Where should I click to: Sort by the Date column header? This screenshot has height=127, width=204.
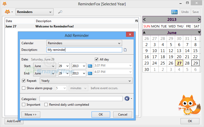click(20, 21)
